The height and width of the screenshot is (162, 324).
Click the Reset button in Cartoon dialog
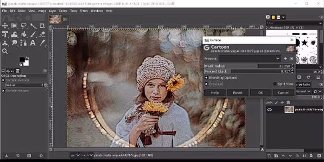pos(238,93)
